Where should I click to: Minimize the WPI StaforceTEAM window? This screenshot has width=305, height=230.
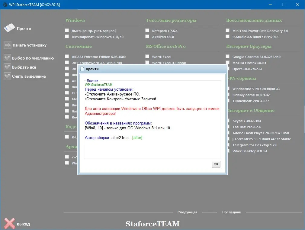270,5
